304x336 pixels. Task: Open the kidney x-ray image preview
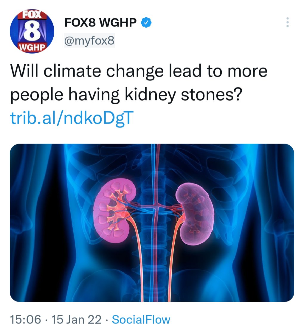152,223
